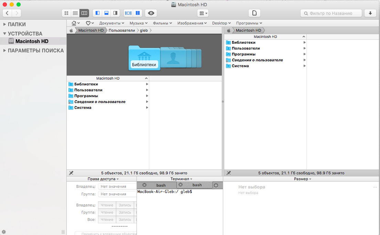Open the Терминал panel dropdown
Image resolution: width=380 pixels, height=235 pixels.
click(x=181, y=179)
